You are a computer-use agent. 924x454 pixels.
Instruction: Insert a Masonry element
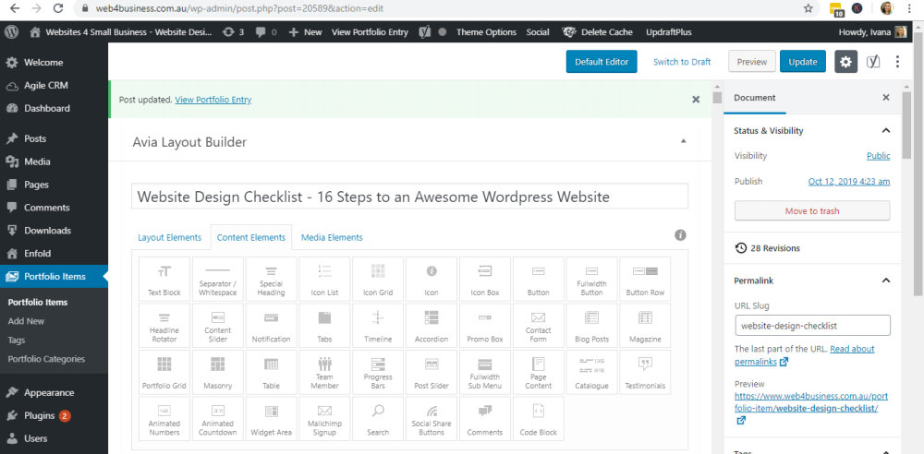pos(218,372)
